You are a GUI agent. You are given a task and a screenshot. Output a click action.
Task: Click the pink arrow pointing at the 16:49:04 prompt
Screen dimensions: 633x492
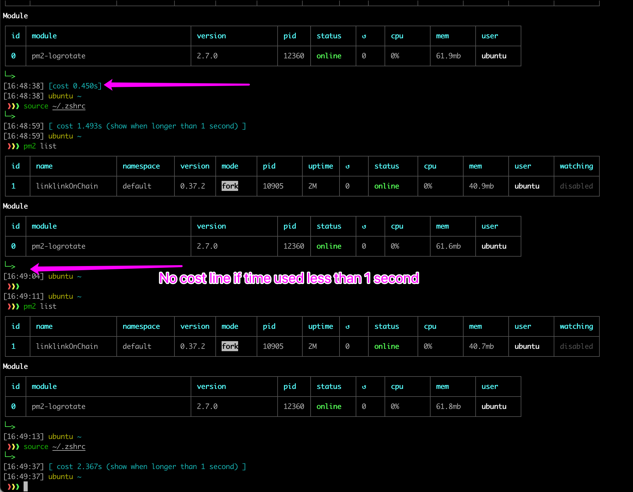[x=106, y=268]
